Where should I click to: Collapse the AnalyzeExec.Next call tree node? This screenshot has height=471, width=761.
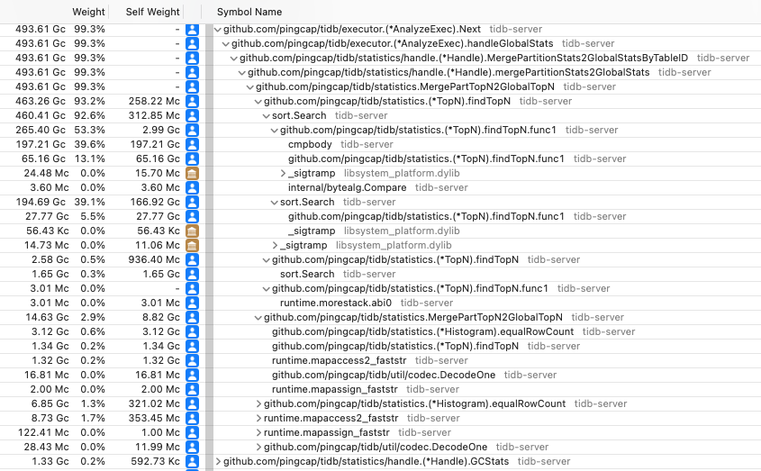(x=217, y=30)
